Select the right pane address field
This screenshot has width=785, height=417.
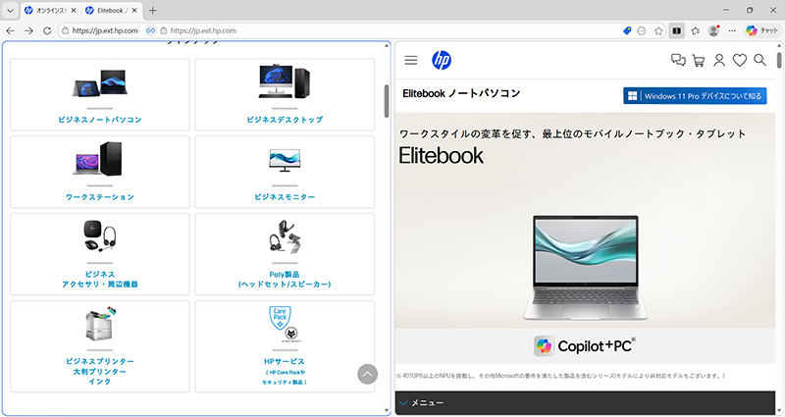pyautogui.click(x=203, y=30)
